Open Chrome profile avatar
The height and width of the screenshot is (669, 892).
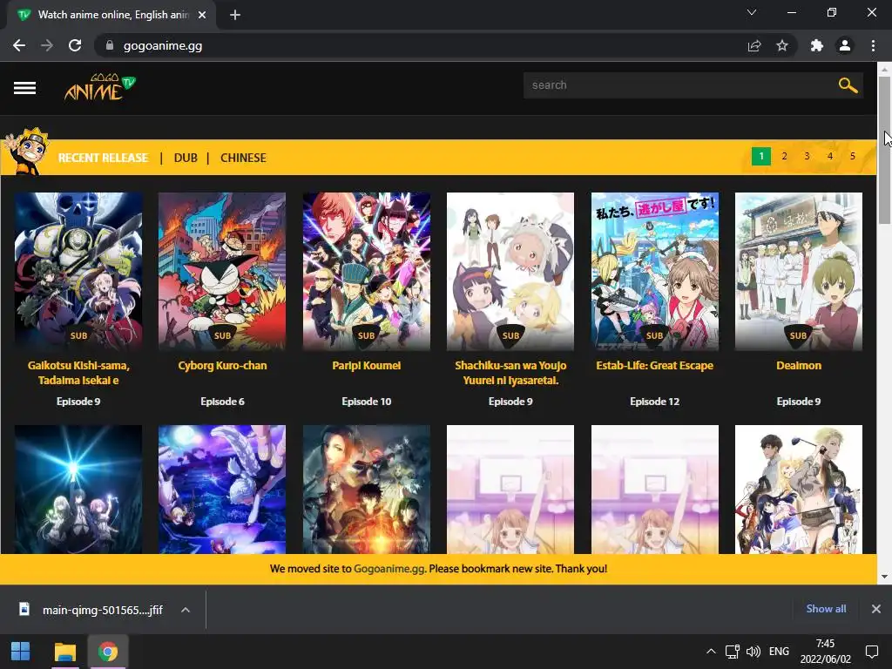tap(845, 45)
